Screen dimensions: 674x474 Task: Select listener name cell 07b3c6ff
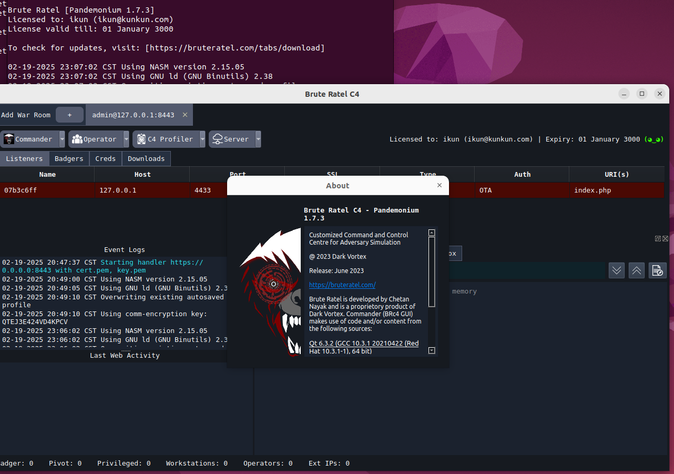coord(47,190)
